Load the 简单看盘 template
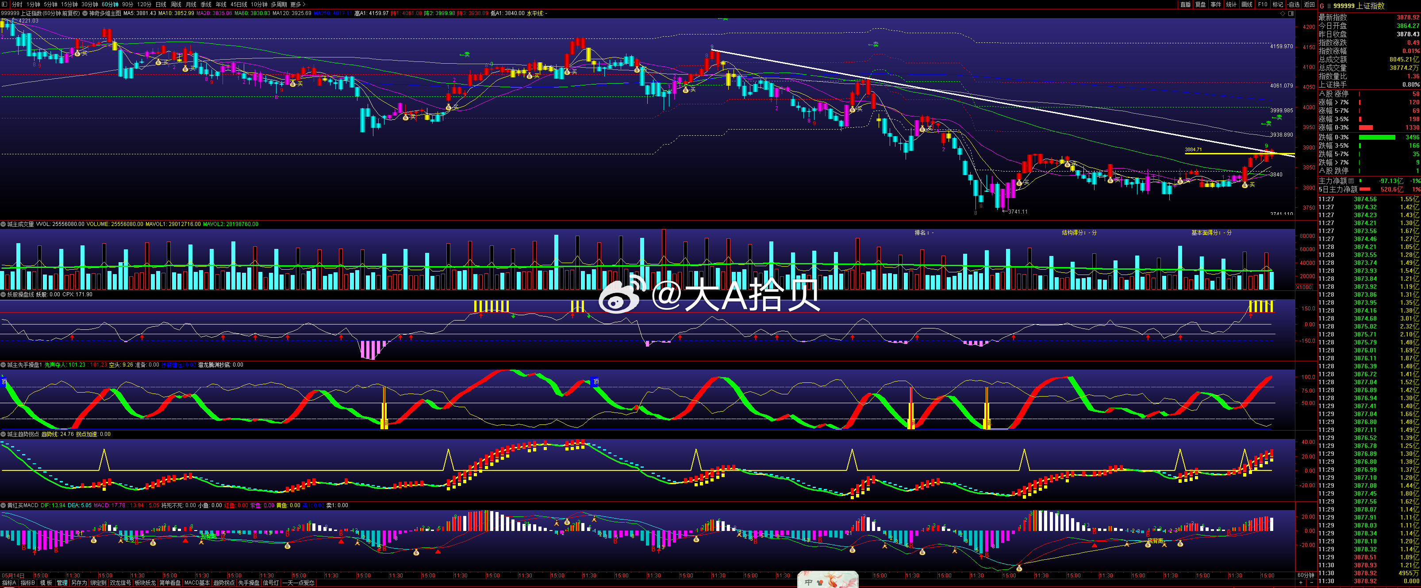The image size is (1421, 588). click(x=170, y=583)
